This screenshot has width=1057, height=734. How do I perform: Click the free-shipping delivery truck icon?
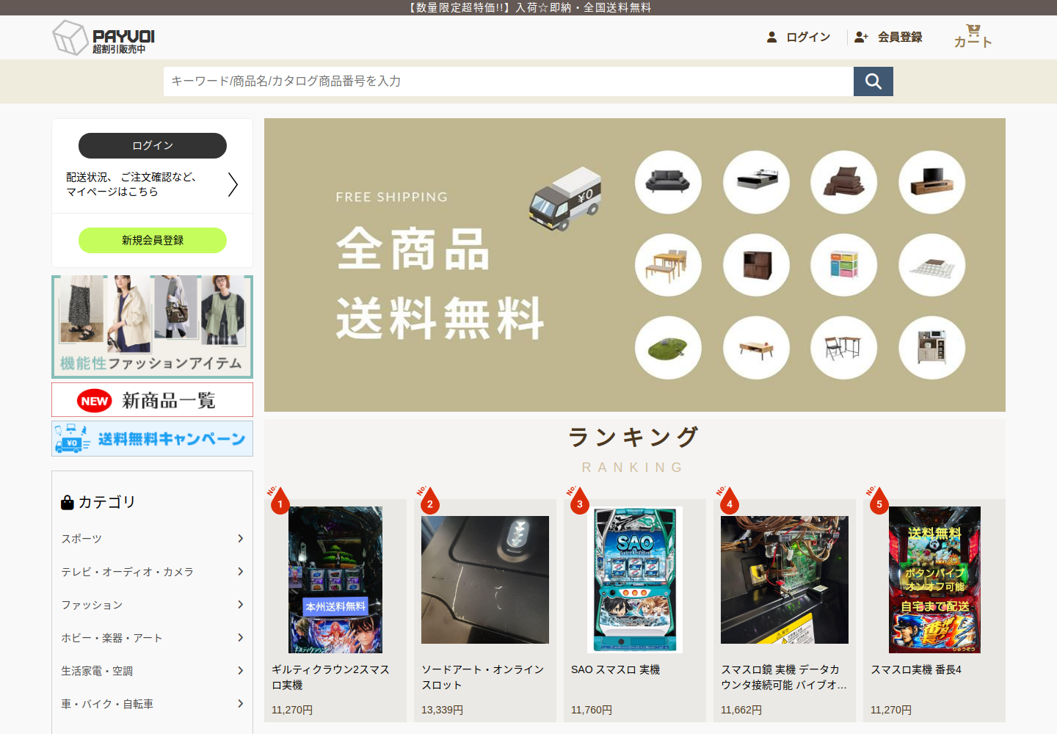565,199
